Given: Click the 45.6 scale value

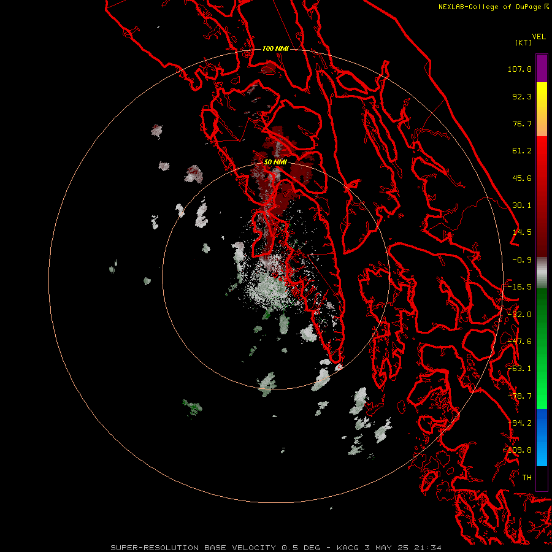Looking at the screenshot, I should (522, 178).
